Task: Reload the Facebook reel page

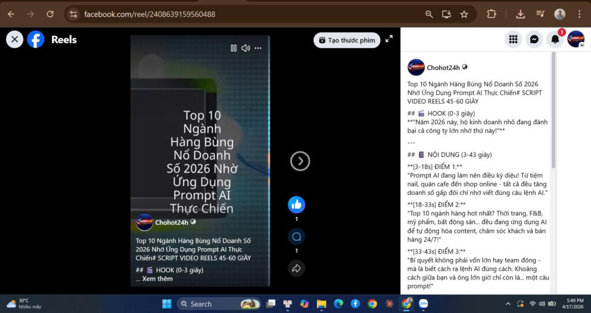Action: point(50,14)
